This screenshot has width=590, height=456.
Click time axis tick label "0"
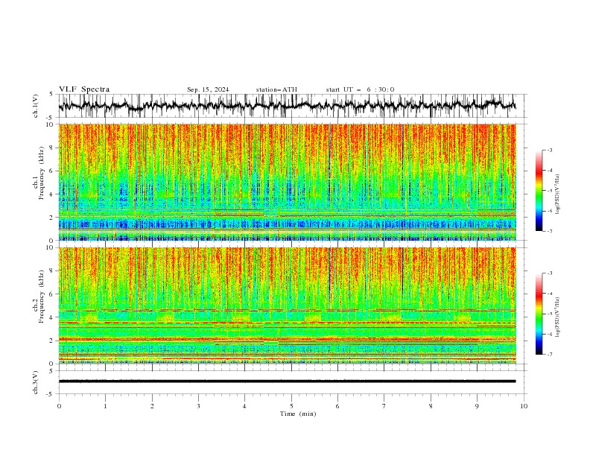(x=59, y=406)
